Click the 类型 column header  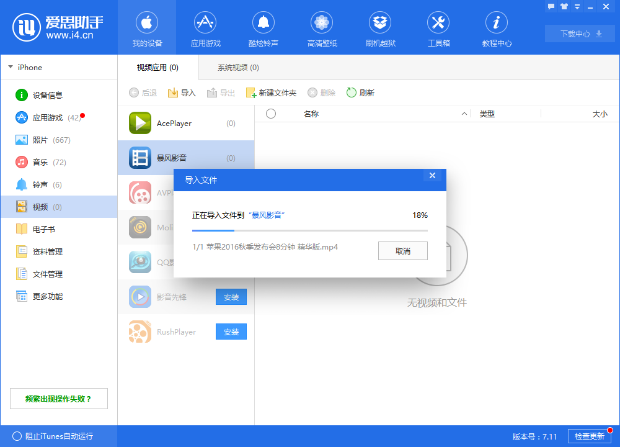click(487, 114)
